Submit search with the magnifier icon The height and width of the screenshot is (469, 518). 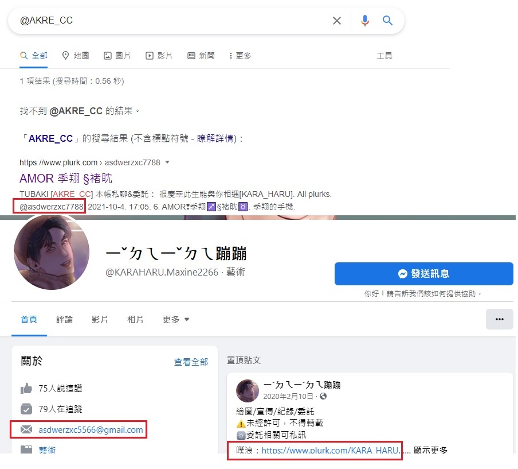pyautogui.click(x=387, y=21)
